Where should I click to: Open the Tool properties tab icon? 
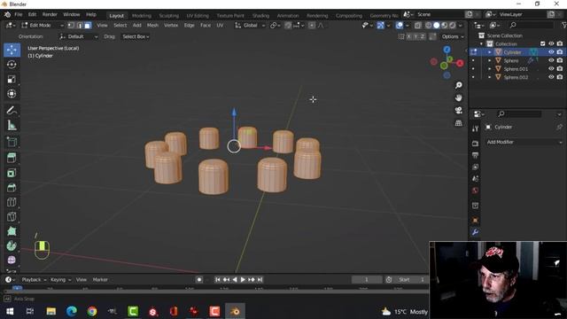475,128
